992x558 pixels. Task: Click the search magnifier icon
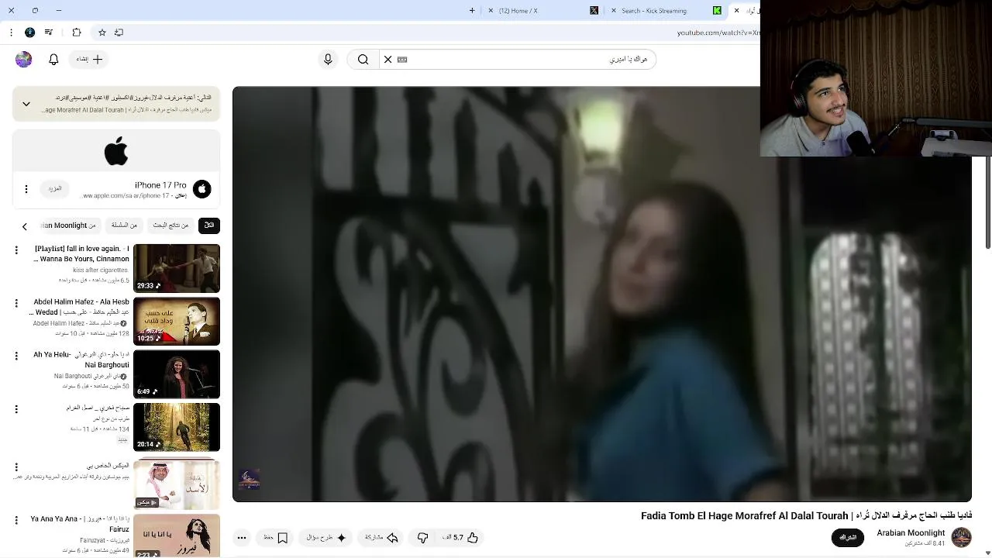[363, 60]
